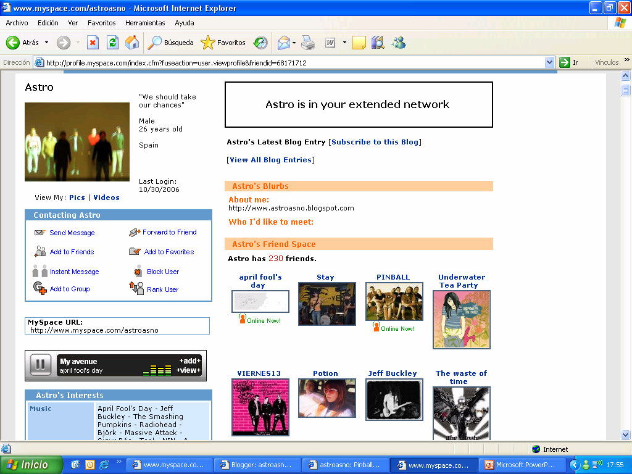Open the Messenger people icon
Image resolution: width=632 pixels, height=474 pixels.
399,43
